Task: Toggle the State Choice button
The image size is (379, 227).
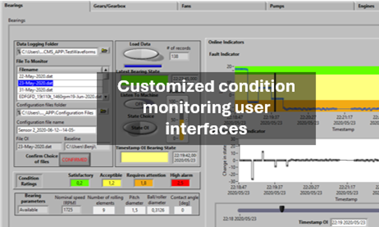Action: click(x=137, y=127)
